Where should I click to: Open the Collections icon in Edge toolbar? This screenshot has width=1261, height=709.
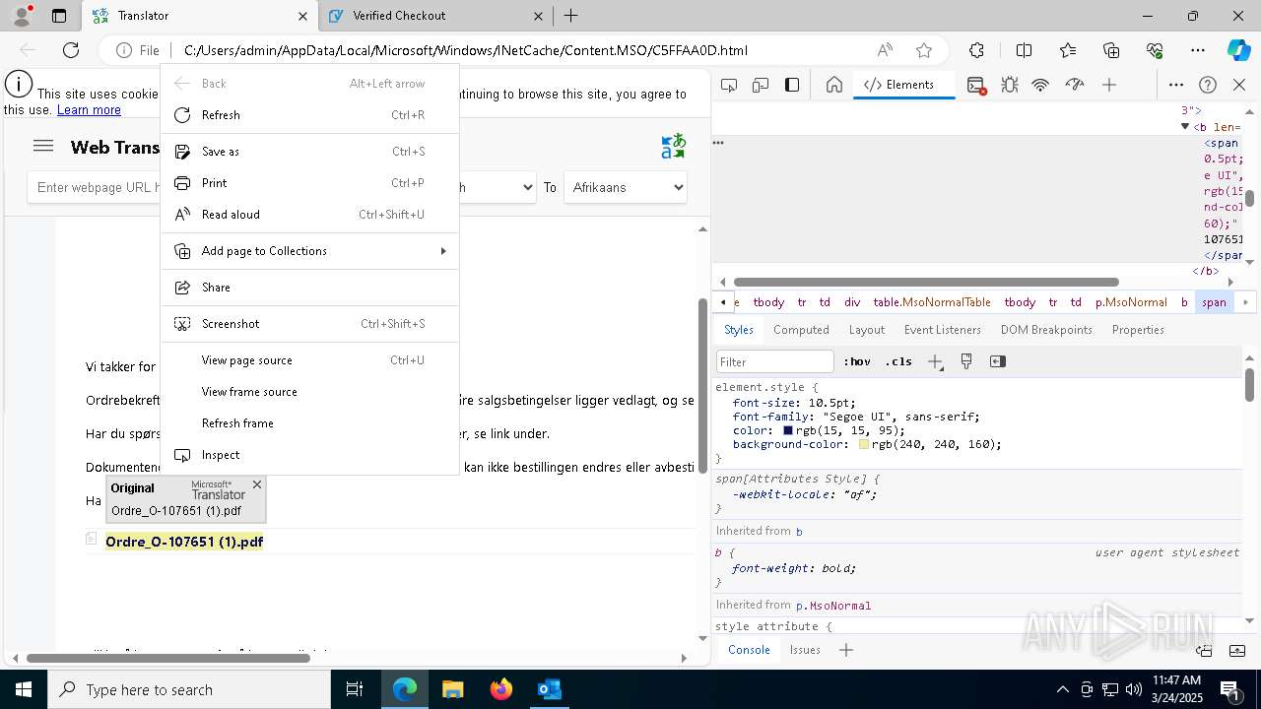click(x=1111, y=50)
